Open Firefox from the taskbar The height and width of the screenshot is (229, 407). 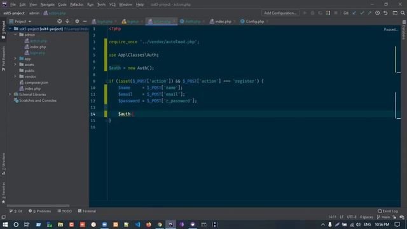[149, 225]
